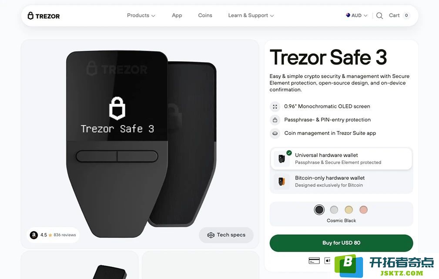
Task: Click Buy for USD 80 button
Action: pyautogui.click(x=341, y=243)
